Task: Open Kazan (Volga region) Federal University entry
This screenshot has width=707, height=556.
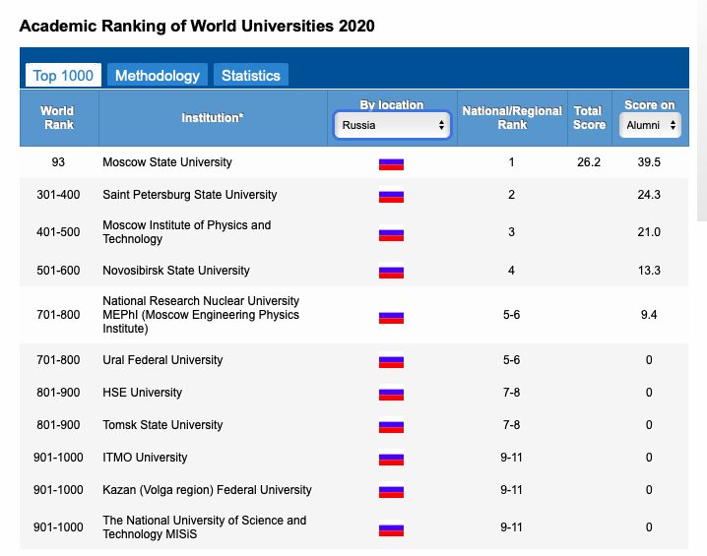Action: click(207, 490)
